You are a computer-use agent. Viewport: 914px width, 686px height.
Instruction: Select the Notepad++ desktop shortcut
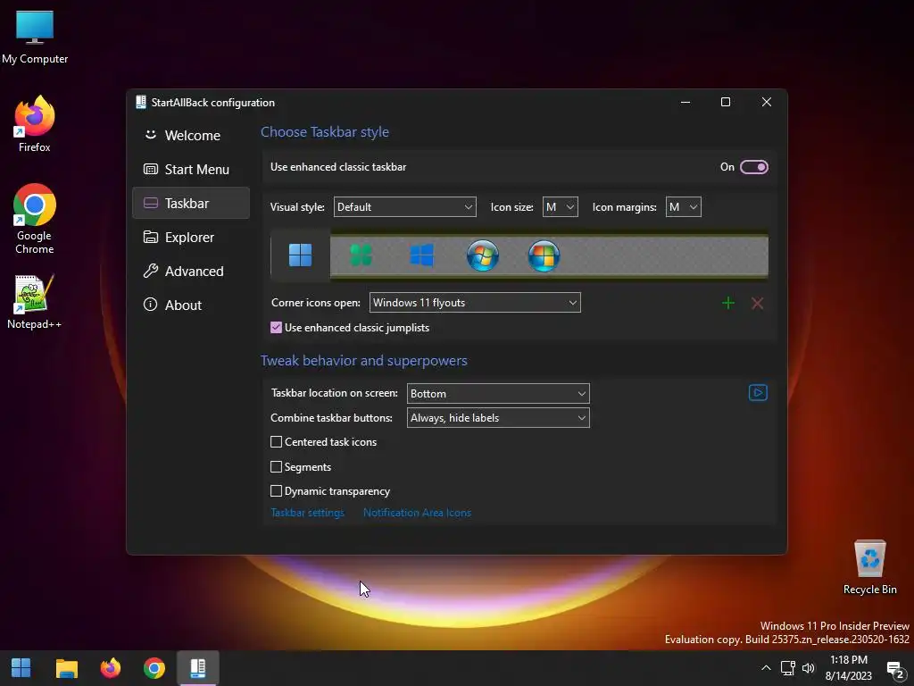click(x=35, y=302)
